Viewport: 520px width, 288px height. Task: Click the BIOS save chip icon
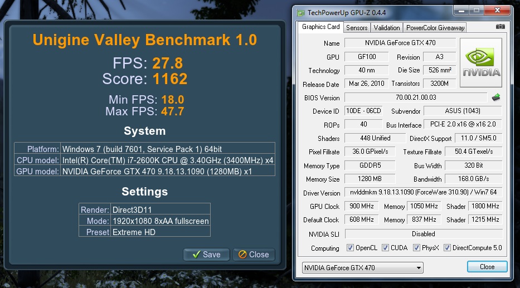coord(495,97)
